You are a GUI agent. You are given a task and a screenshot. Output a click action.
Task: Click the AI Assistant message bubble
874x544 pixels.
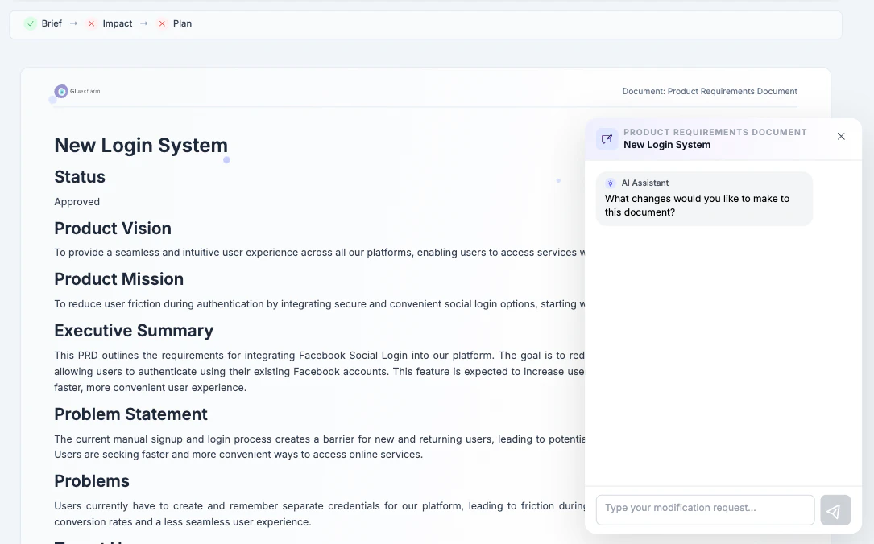click(x=704, y=199)
